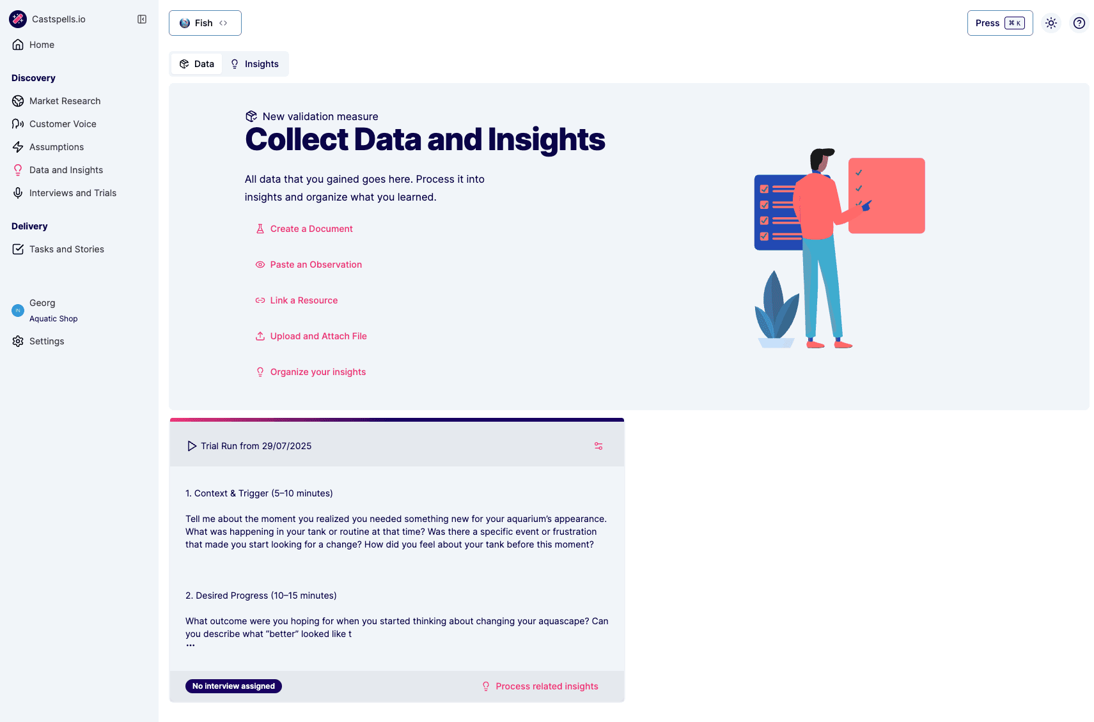
Task: Collapse the sidebar panel
Action: [141, 19]
